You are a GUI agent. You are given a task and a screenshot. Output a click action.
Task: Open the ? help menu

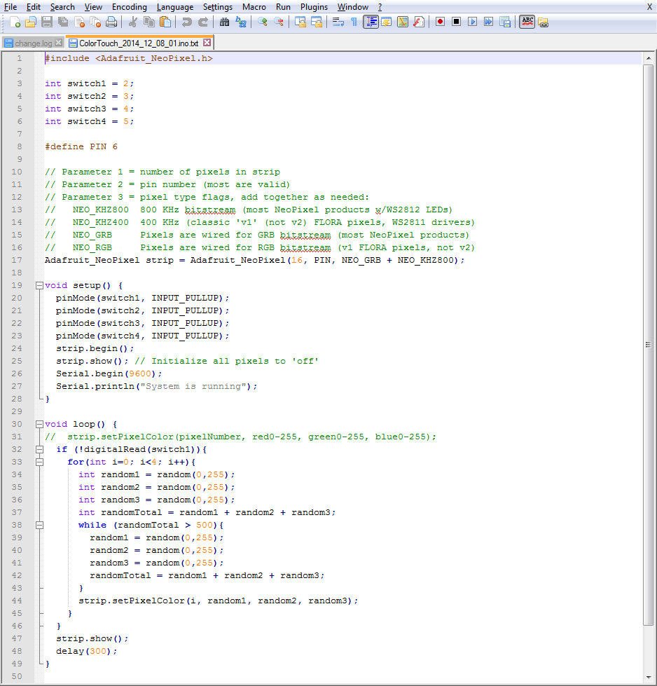pyautogui.click(x=380, y=7)
